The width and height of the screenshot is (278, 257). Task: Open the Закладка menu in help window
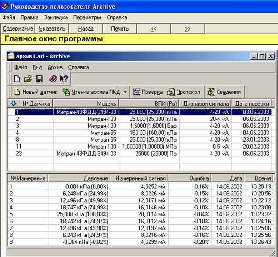click(x=56, y=17)
